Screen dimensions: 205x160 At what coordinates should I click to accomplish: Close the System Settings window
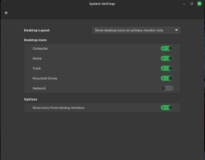click(x=199, y=4)
